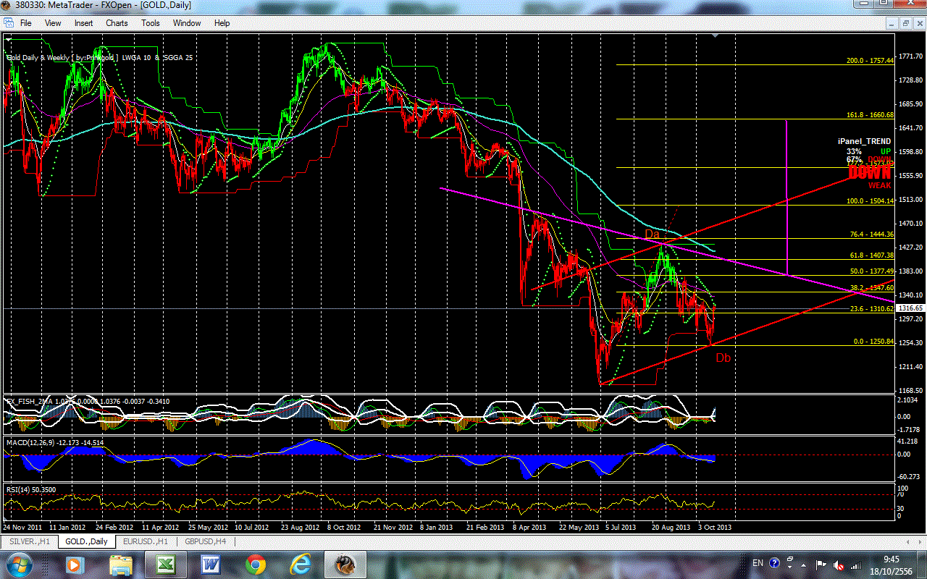Open the File menu
927x579 pixels.
[26, 23]
